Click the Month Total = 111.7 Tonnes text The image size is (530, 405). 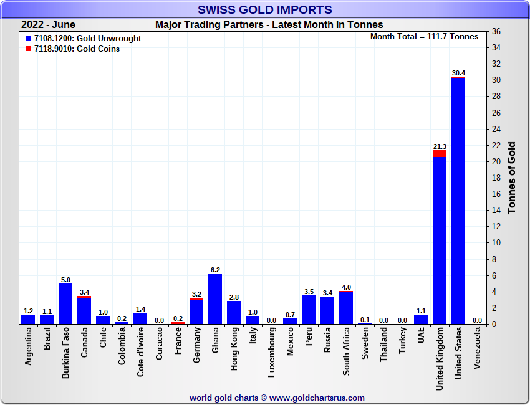coord(424,37)
